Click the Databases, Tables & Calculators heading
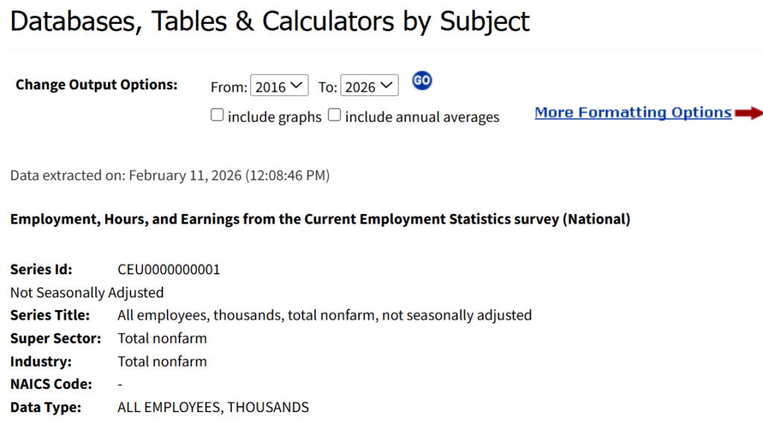This screenshot has height=430, width=763. click(270, 21)
